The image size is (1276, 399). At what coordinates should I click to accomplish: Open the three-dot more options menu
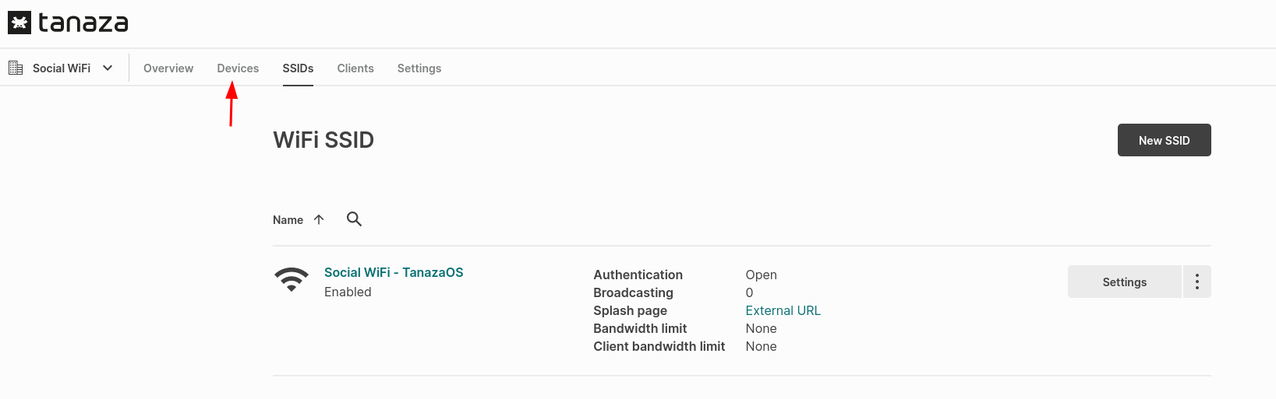coord(1196,282)
